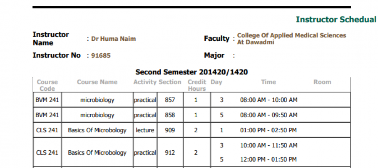Click instructor number 91685
Screen dimensions: 378x168
[101, 56]
